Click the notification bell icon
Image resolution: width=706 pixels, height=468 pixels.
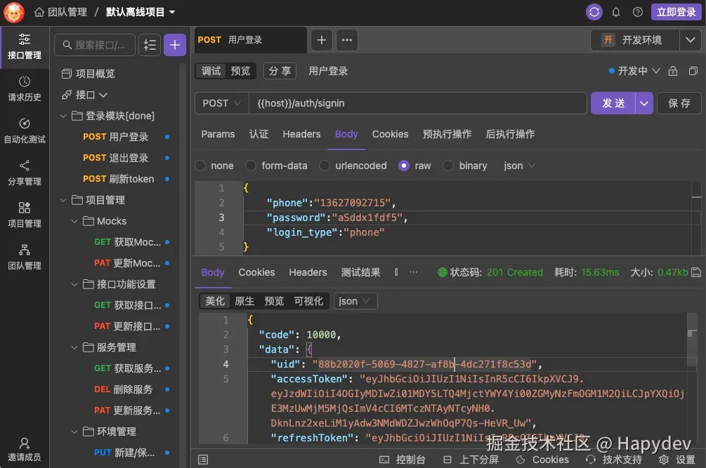[x=616, y=12]
